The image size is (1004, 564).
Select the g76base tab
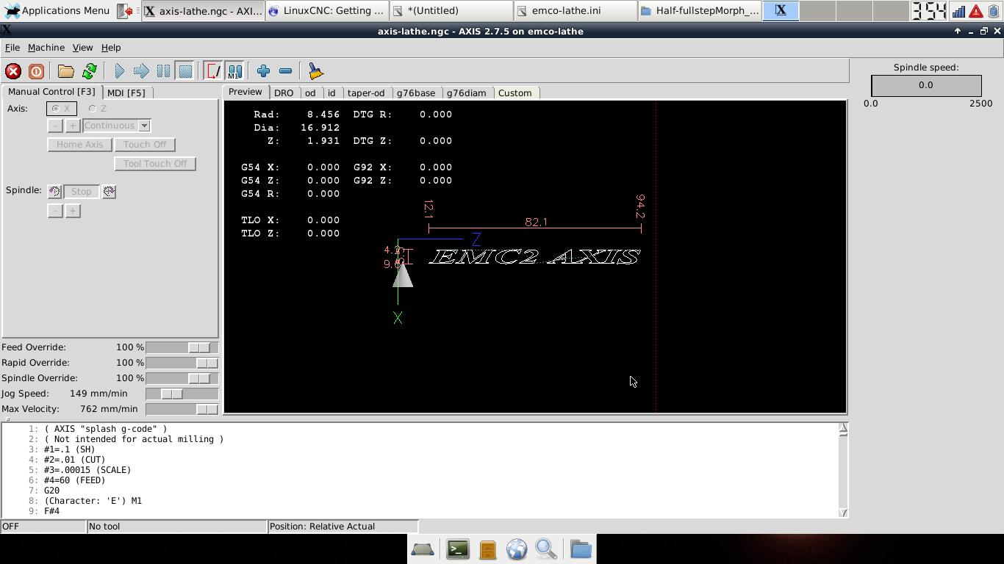[x=416, y=93]
